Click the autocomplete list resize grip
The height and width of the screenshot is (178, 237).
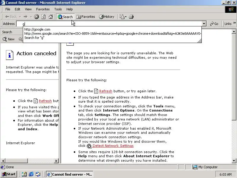click(x=199, y=41)
